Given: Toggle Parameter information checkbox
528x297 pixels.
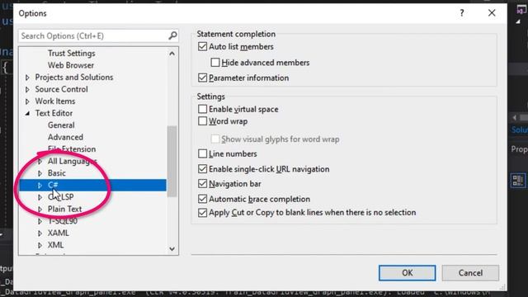Looking at the screenshot, I should 202,78.
